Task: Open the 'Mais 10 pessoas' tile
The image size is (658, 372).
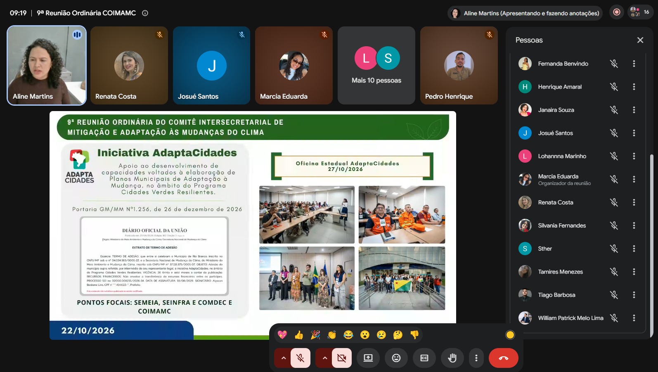Action: (376, 65)
